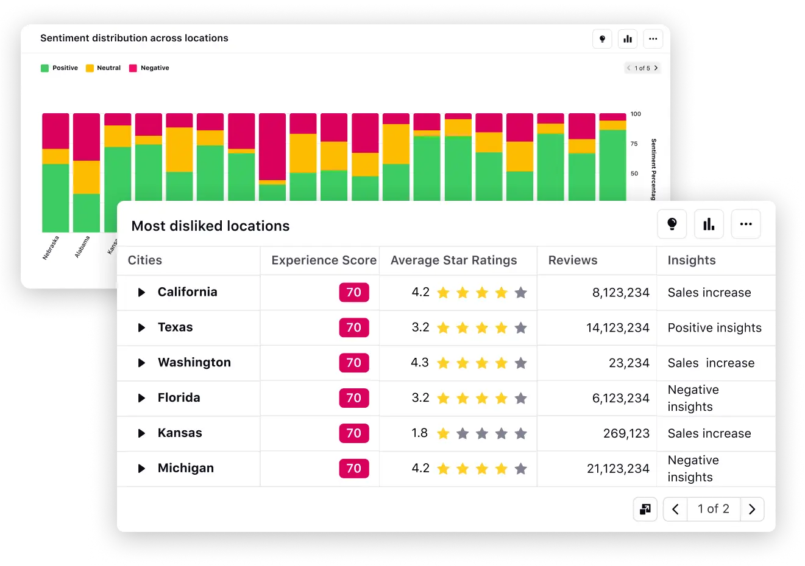
Task: Open the insights lightbulb on sentiment distribution card
Action: click(x=602, y=38)
